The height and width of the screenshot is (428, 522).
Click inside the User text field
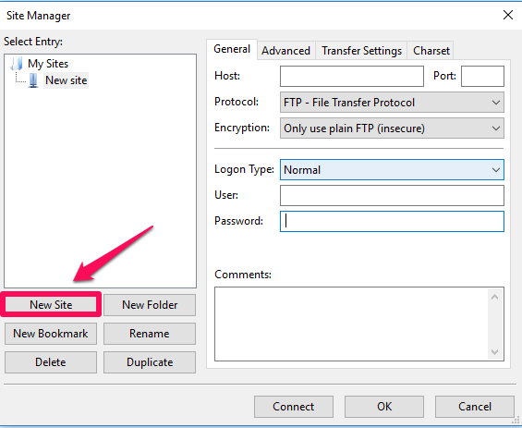click(x=392, y=196)
